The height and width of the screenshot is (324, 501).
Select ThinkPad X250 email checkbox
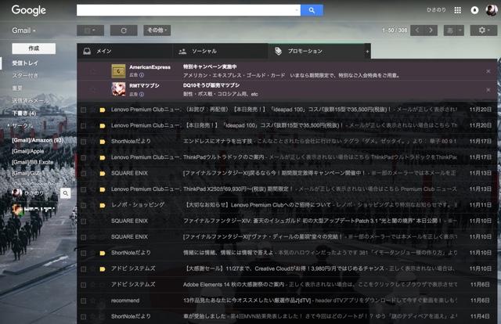click(84, 189)
